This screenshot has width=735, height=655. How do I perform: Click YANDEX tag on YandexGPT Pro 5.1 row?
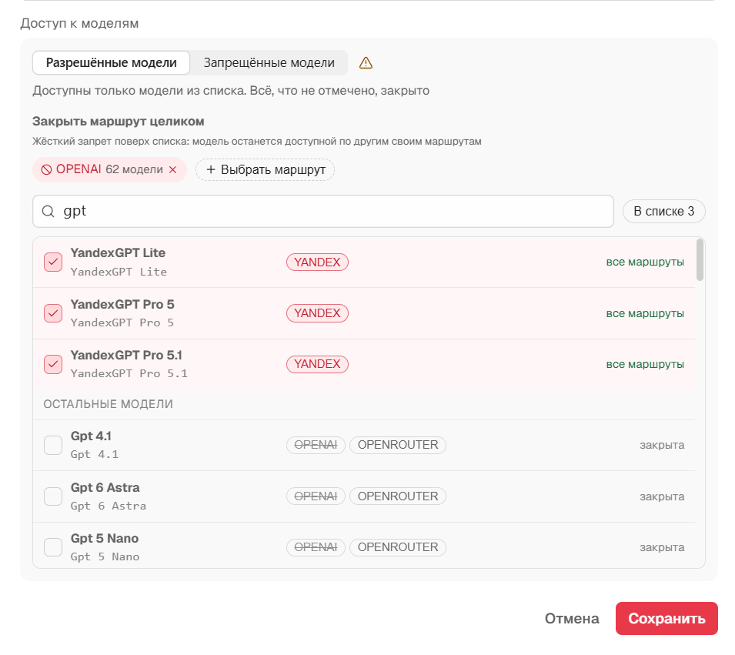(x=317, y=364)
